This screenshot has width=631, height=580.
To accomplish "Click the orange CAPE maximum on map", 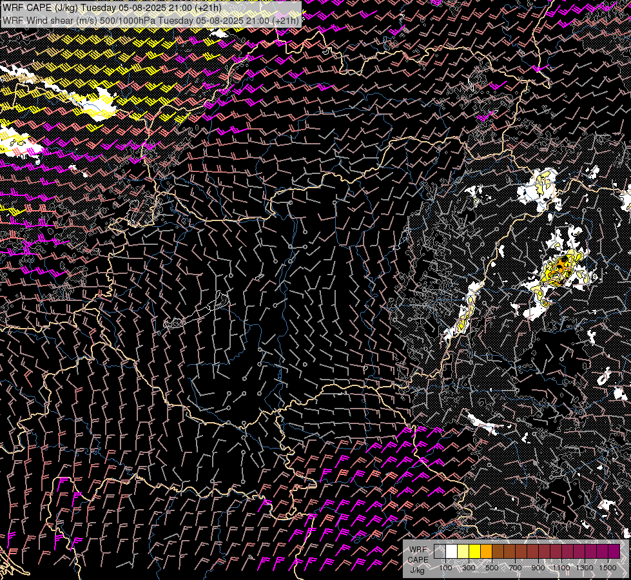I will 561,264.
